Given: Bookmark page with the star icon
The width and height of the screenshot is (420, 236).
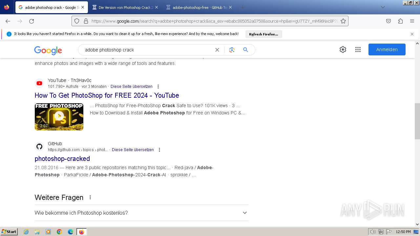Looking at the screenshot, I should pyautogui.click(x=343, y=21).
